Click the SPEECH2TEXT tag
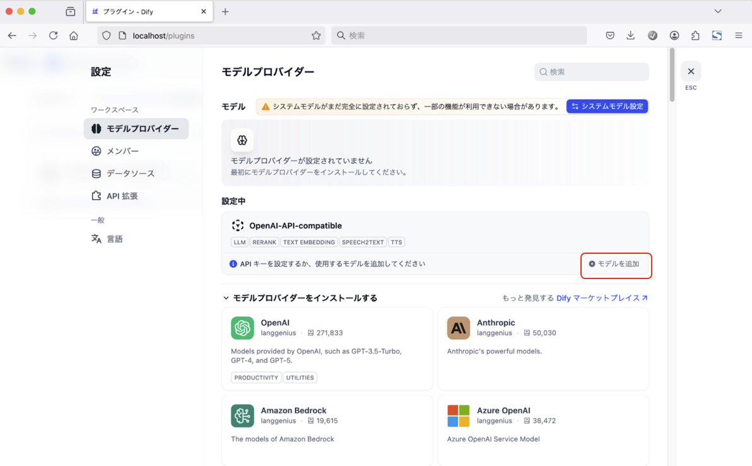752x466 pixels. point(363,242)
